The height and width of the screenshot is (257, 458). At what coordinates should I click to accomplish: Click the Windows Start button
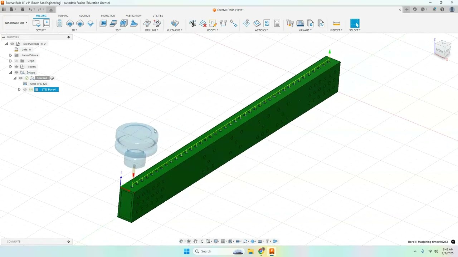(186, 251)
